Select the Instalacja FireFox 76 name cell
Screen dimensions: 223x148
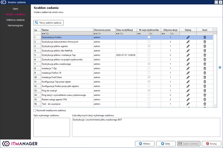click(67, 73)
